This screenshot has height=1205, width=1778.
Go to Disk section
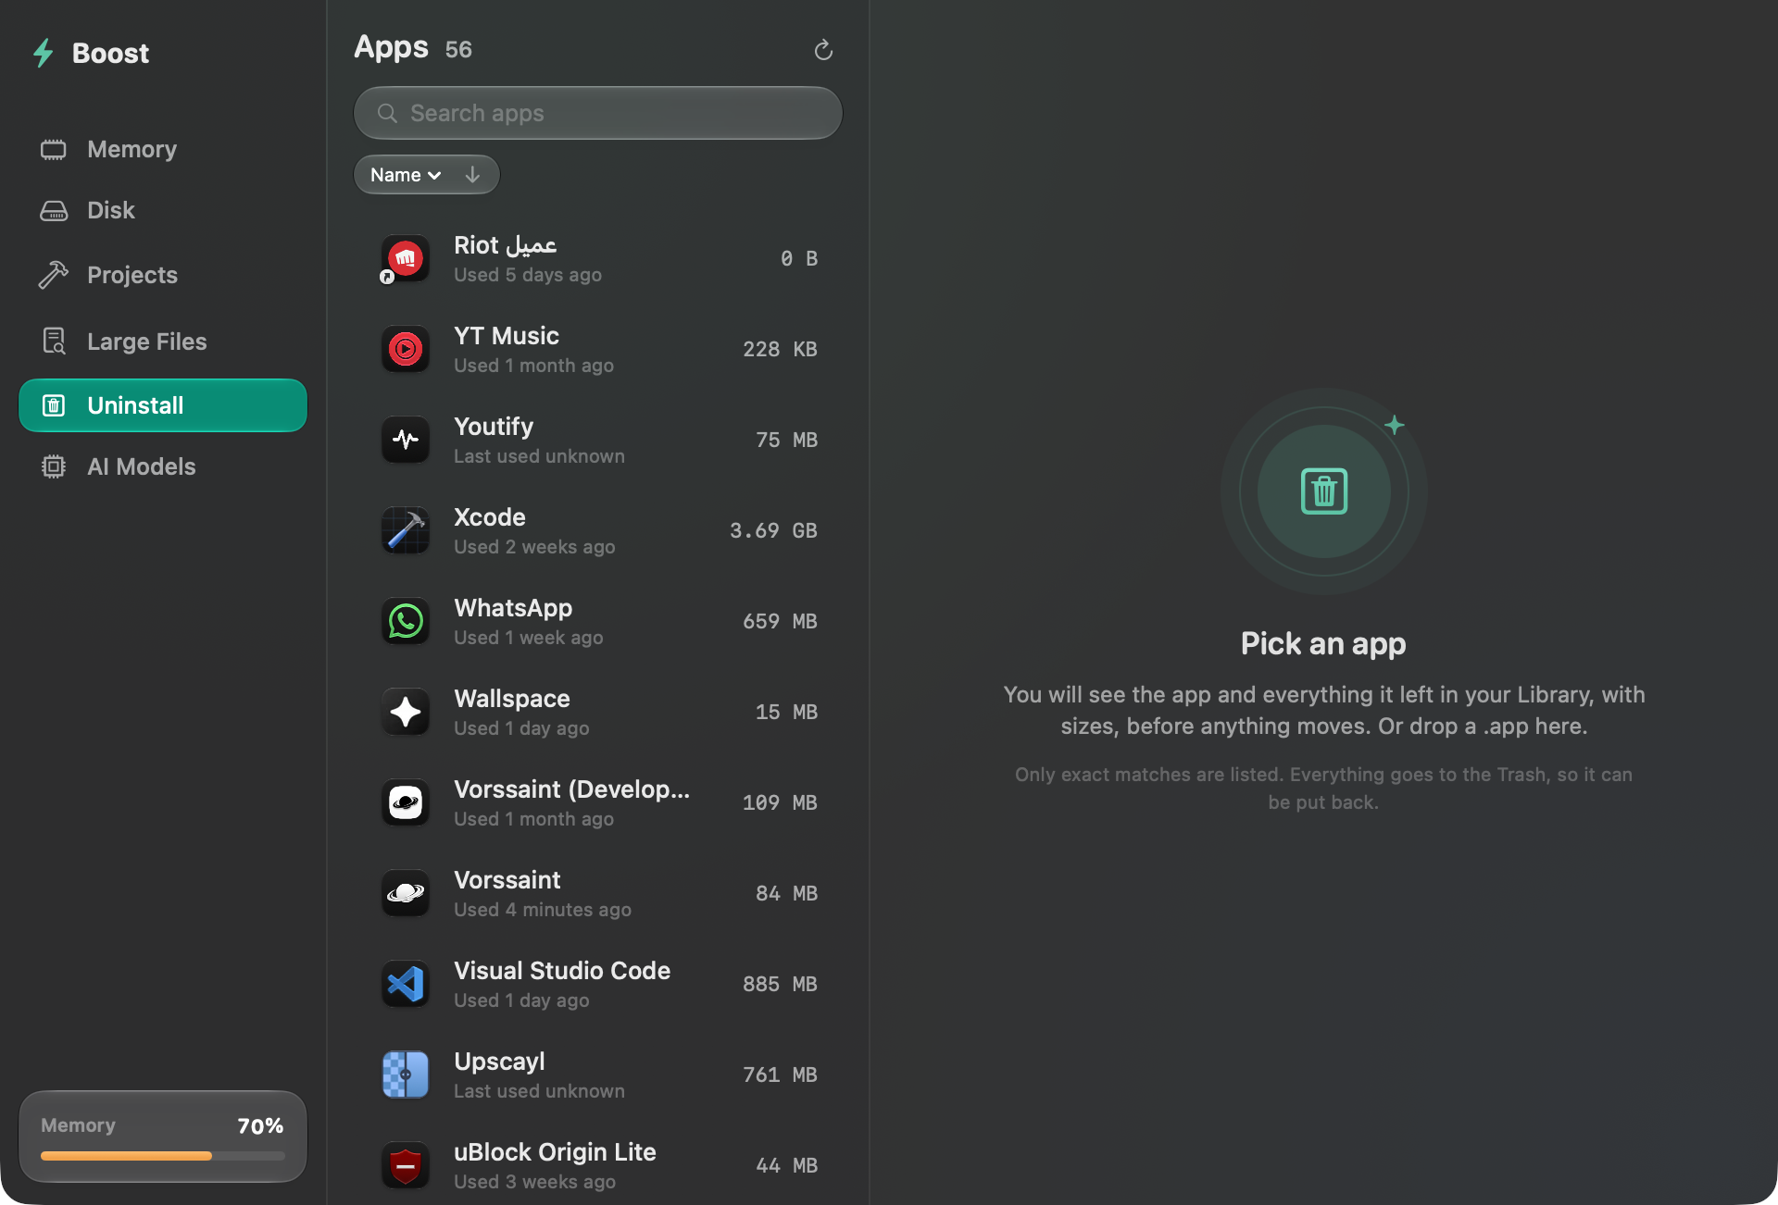[163, 210]
